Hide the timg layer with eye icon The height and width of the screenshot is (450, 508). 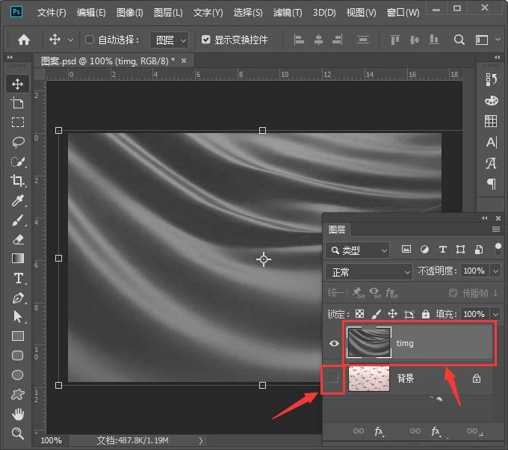pos(334,343)
